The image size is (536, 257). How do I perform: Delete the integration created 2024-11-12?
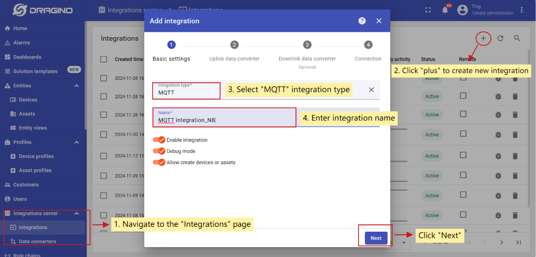tap(515, 156)
